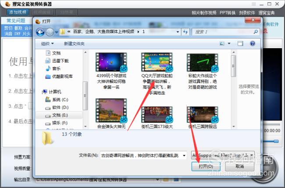Click the search magnifier icon in dialog

click(256, 32)
